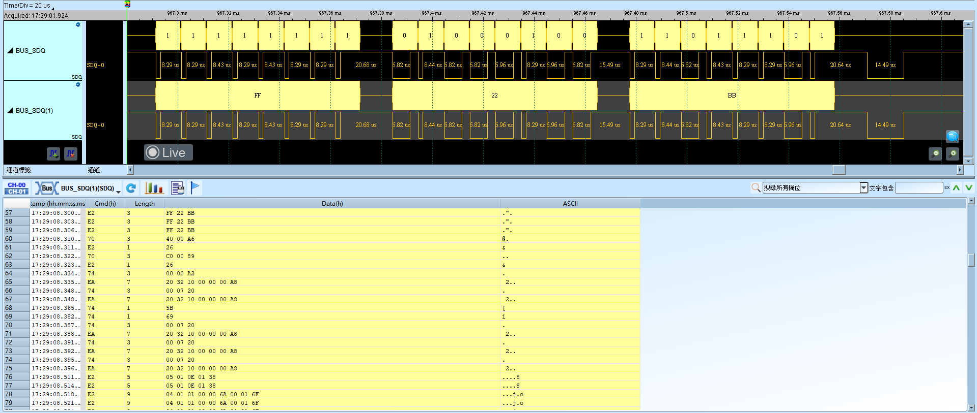Click the blue comment bubble icon

click(x=953, y=136)
